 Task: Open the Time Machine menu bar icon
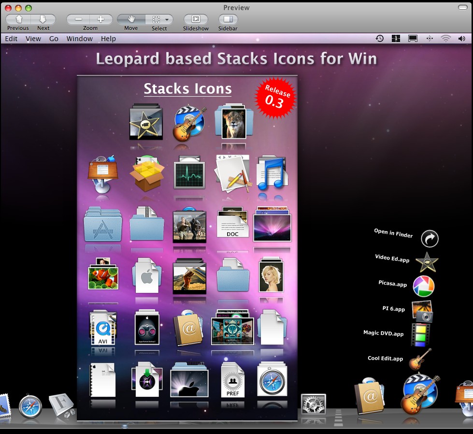[x=379, y=38]
